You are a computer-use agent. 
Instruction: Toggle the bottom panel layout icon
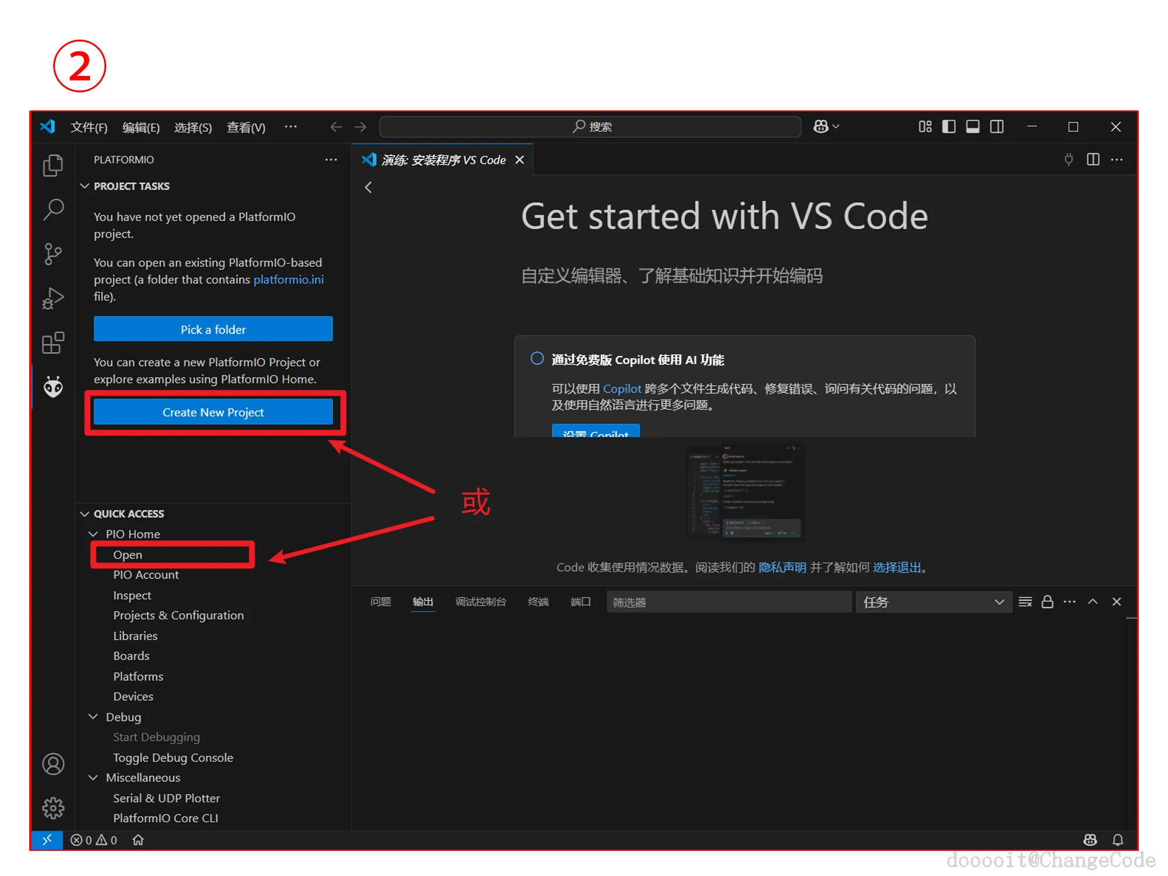[x=972, y=127]
